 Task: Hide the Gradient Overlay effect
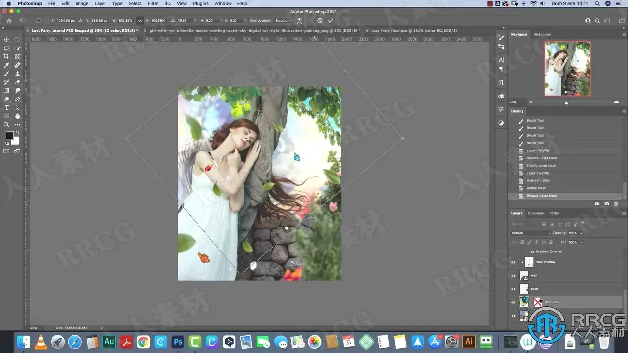pyautogui.click(x=532, y=252)
